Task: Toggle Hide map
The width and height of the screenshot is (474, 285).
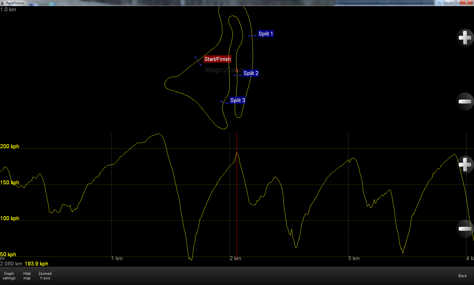Action: tap(27, 276)
